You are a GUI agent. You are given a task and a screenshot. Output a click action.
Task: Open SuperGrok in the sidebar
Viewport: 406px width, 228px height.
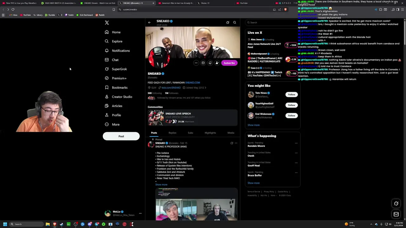(x=116, y=69)
